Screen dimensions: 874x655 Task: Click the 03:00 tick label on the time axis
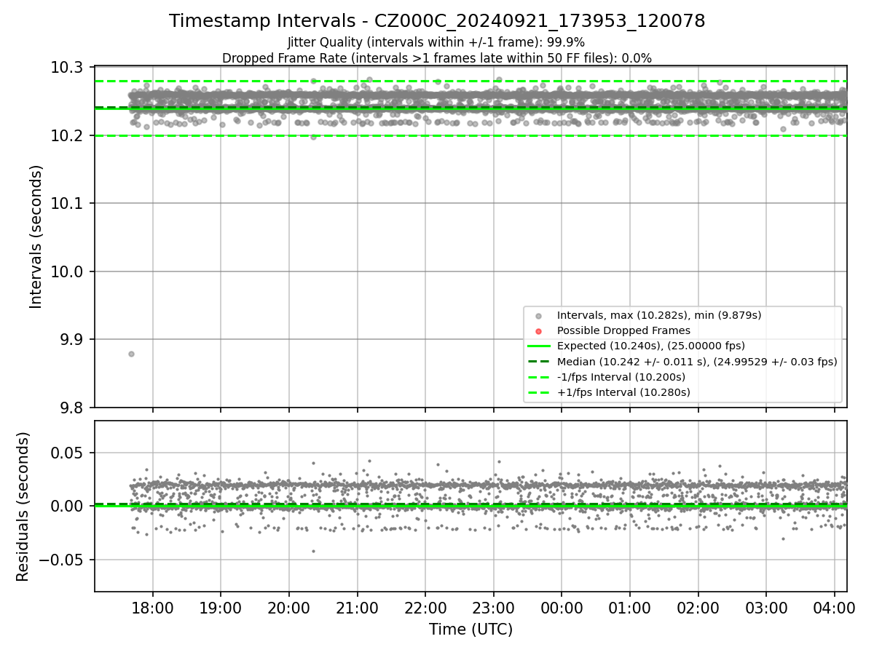(x=766, y=608)
